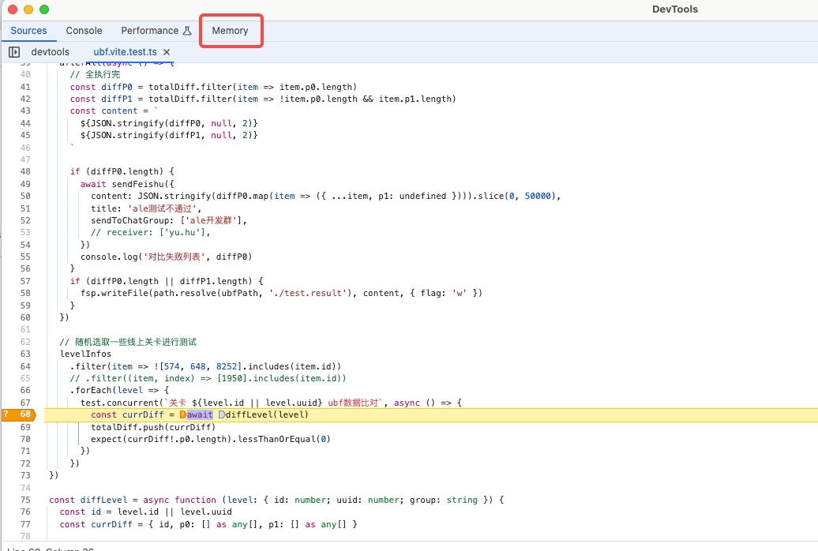
Task: Toggle the navigator sidebar icon
Action: (14, 51)
